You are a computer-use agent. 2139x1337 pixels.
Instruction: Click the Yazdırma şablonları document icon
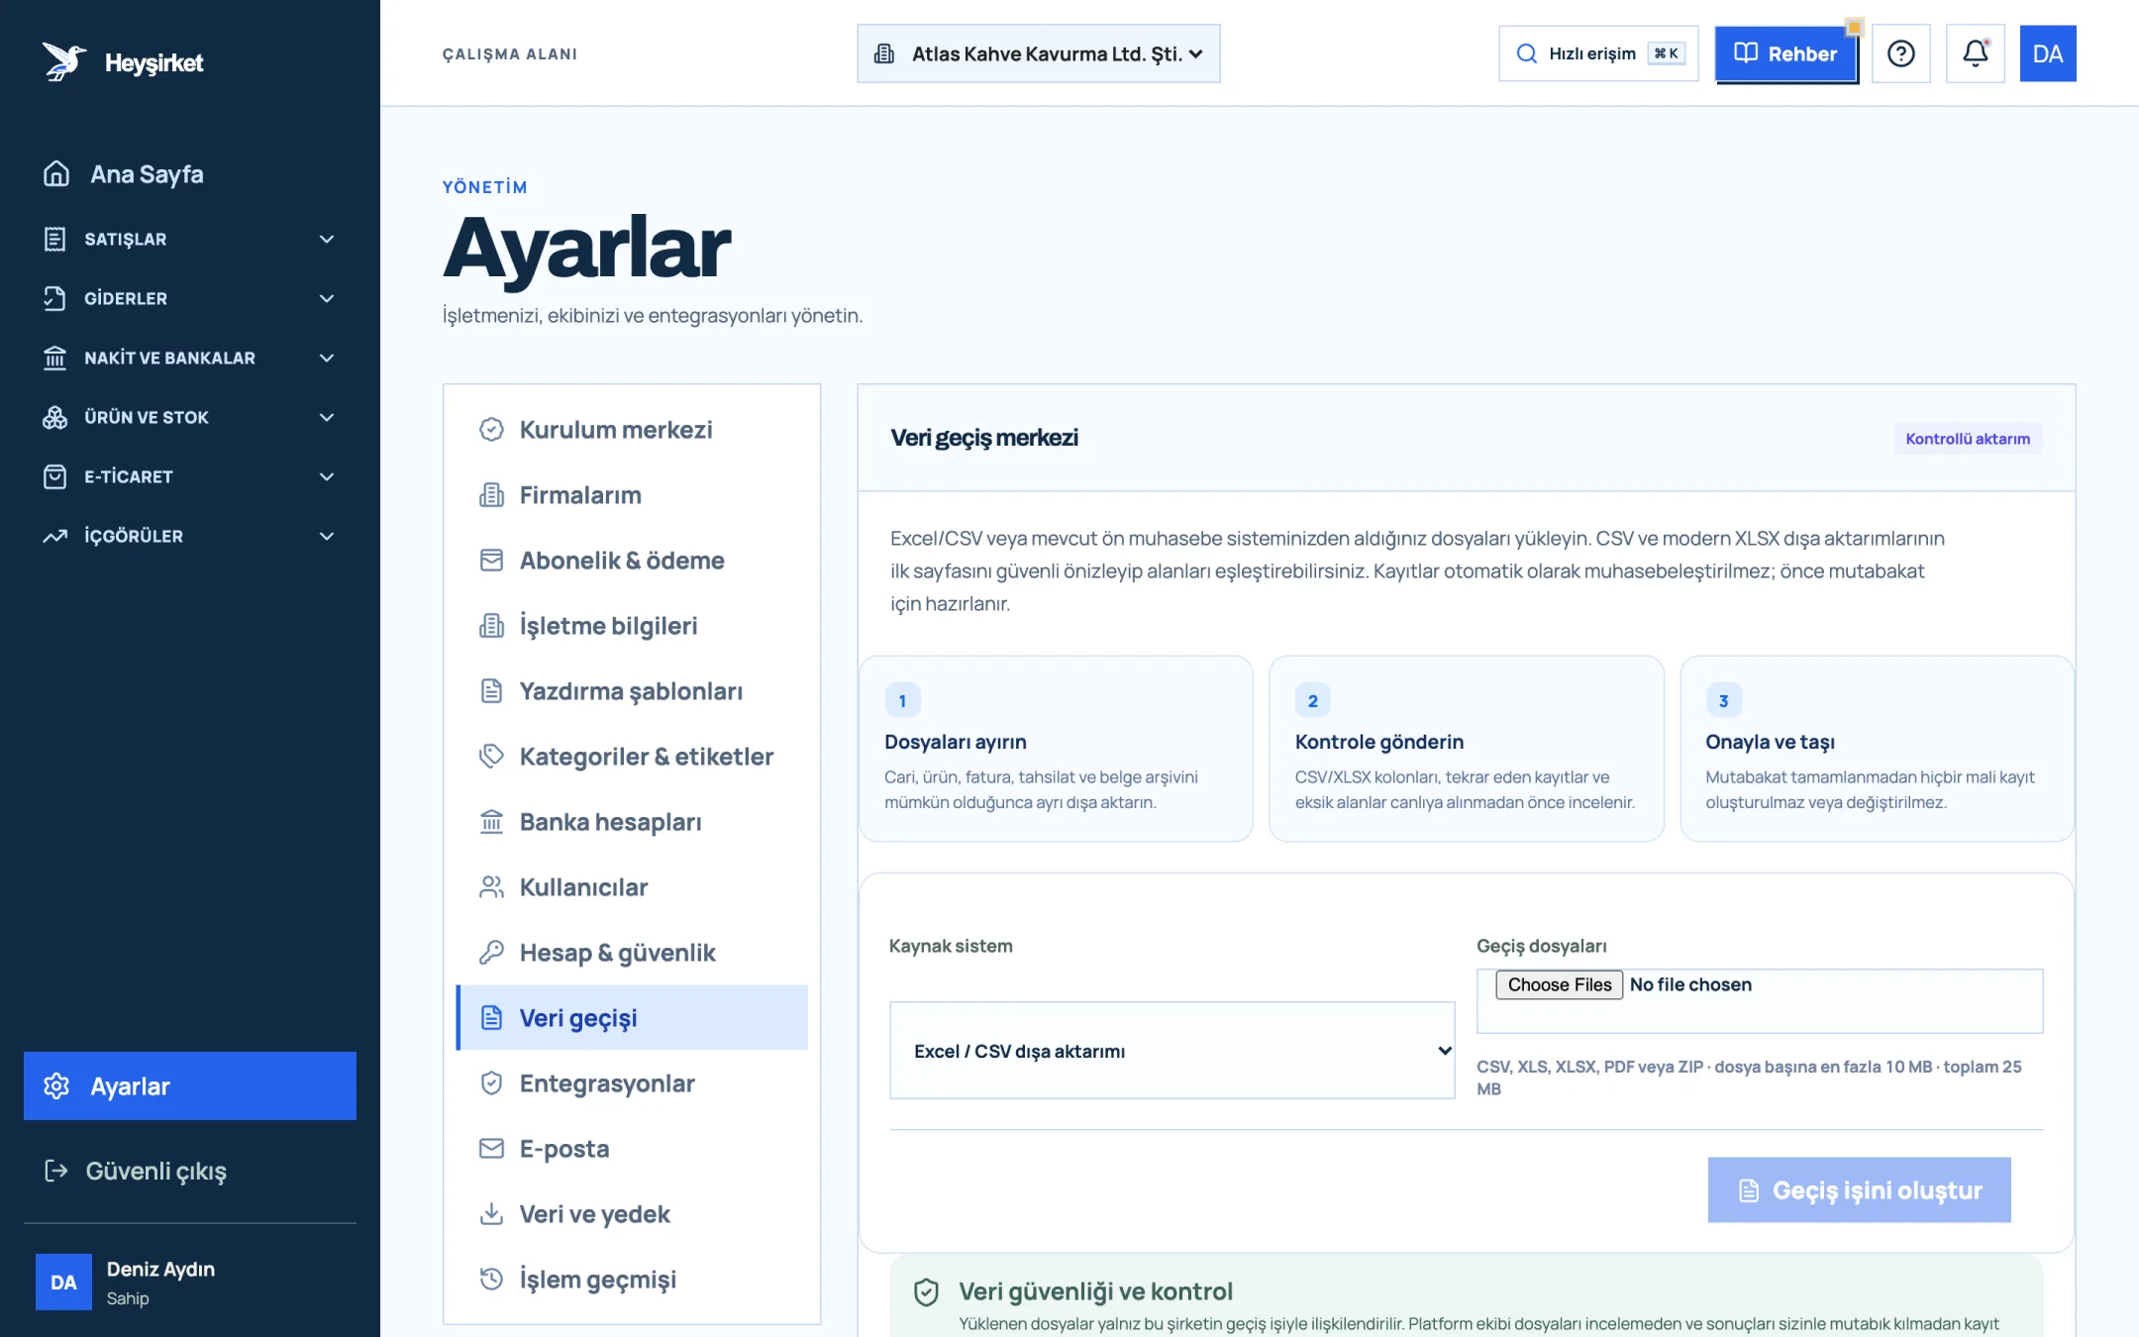coord(491,691)
